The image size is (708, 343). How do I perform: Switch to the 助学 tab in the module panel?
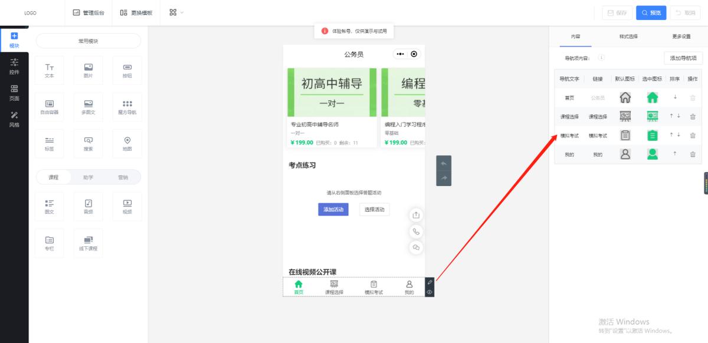(x=88, y=176)
